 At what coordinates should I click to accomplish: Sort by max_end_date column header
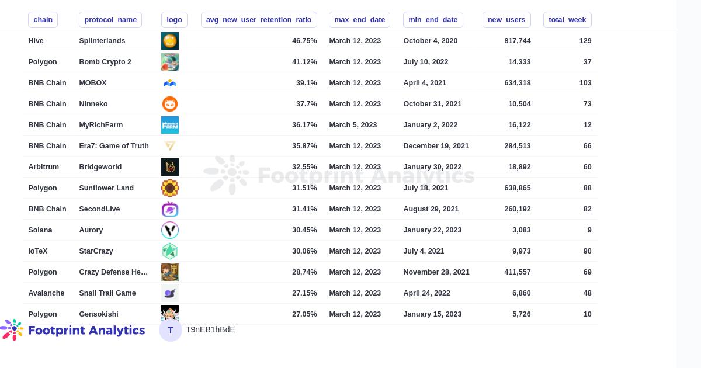[x=359, y=20]
